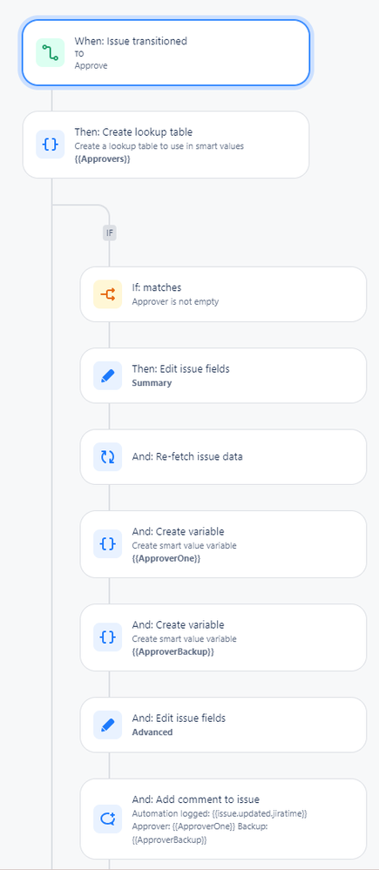
Task: Click the pencil icon for Edit issue fields Summary
Action: (x=108, y=375)
